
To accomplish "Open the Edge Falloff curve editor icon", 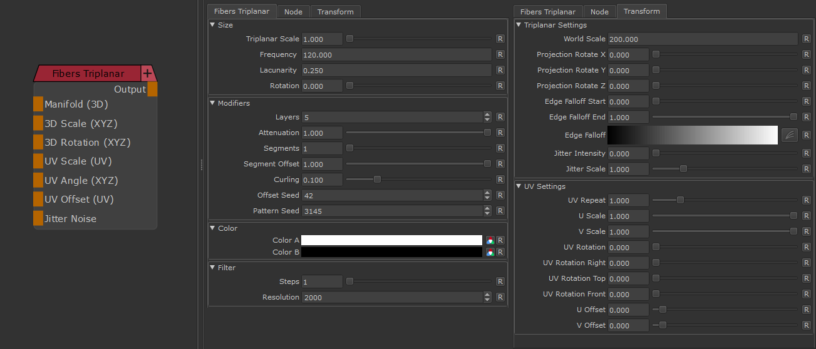I will 789,135.
